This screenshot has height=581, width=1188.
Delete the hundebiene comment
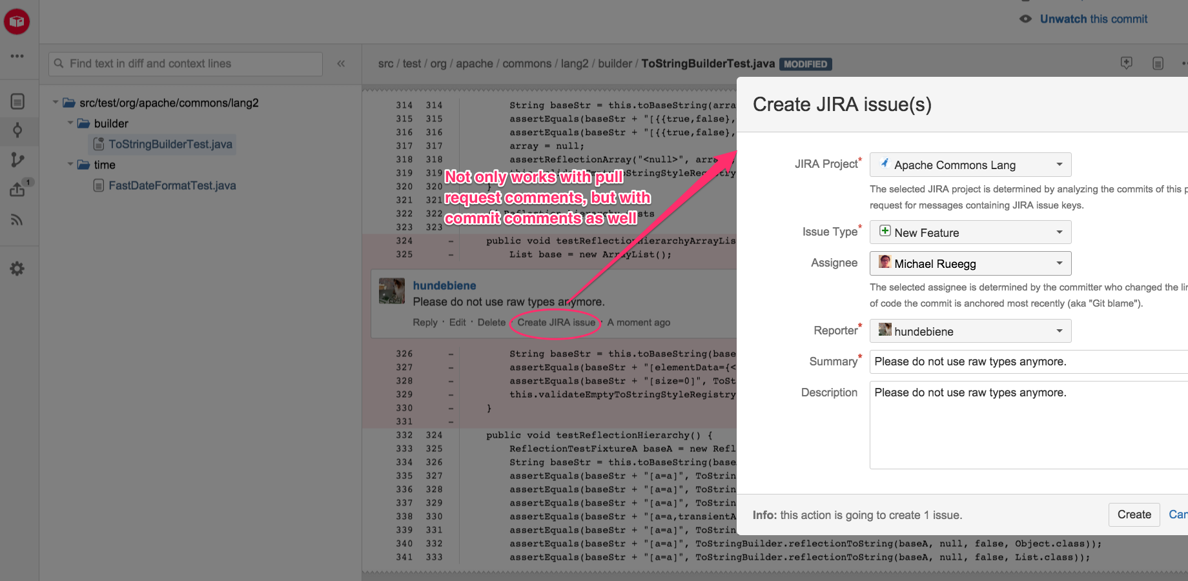491,322
